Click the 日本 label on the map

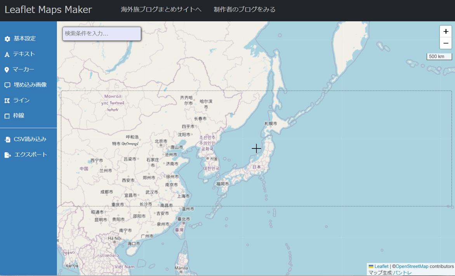coord(257,167)
